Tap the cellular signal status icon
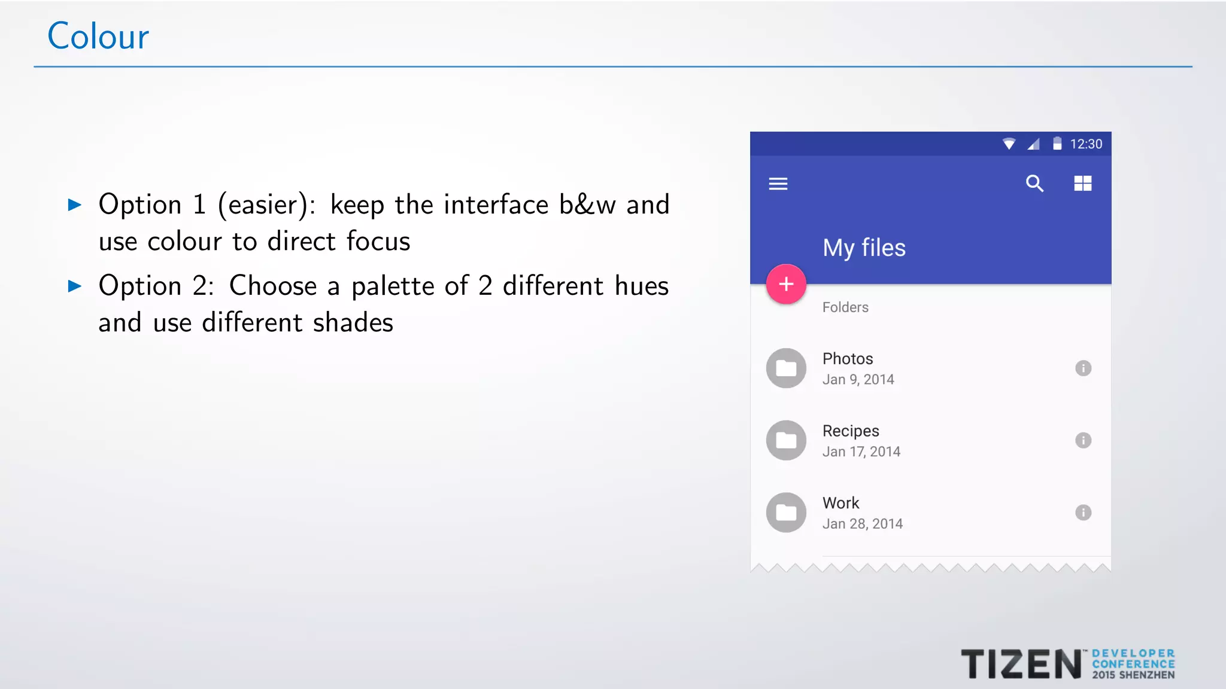This screenshot has width=1226, height=689. pyautogui.click(x=1033, y=144)
